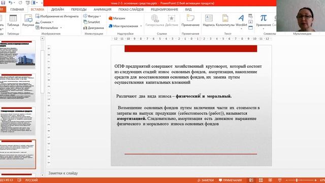Select the text-only slide thumbnail below the building slide
Image resolution: width=325 pixels, height=183 pixels.
(x=18, y=87)
